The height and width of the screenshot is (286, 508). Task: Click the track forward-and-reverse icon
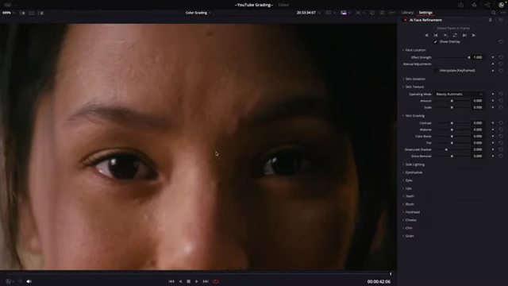(x=455, y=35)
